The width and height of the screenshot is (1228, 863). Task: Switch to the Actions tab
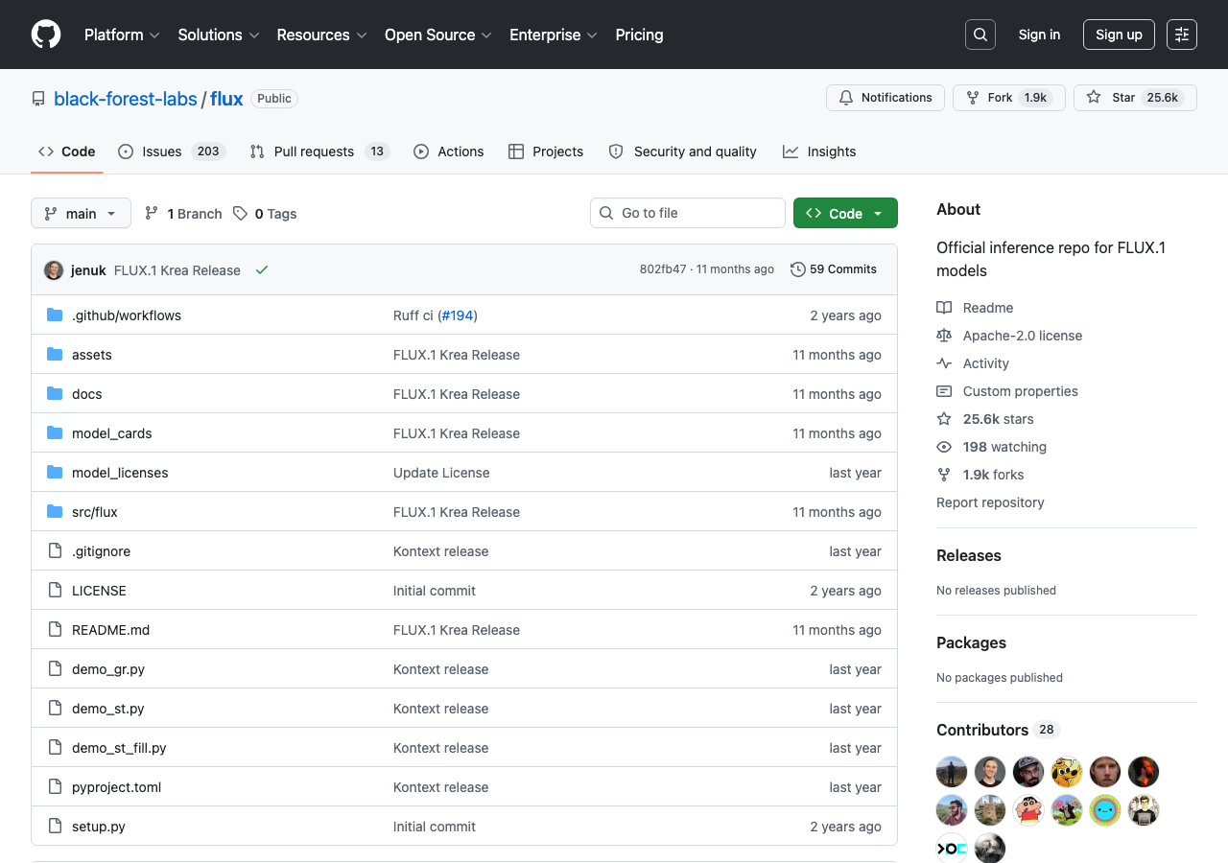[449, 152]
